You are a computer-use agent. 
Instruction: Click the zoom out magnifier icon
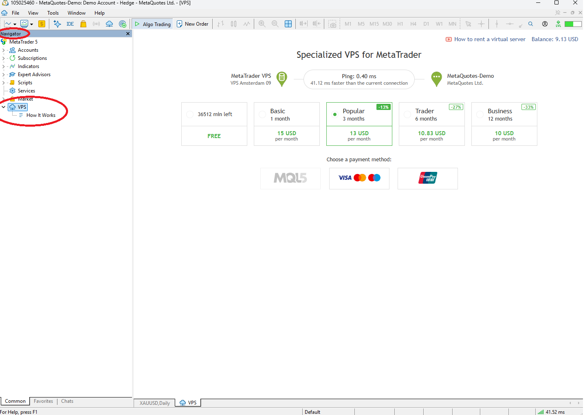[x=275, y=24]
